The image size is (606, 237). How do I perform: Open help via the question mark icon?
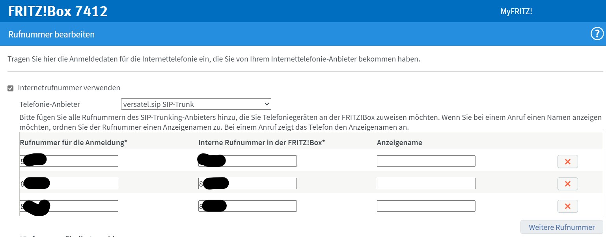pyautogui.click(x=597, y=34)
